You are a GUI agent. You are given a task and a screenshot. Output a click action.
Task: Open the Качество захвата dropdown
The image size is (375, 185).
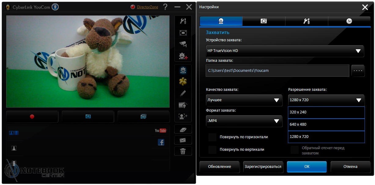244,100
